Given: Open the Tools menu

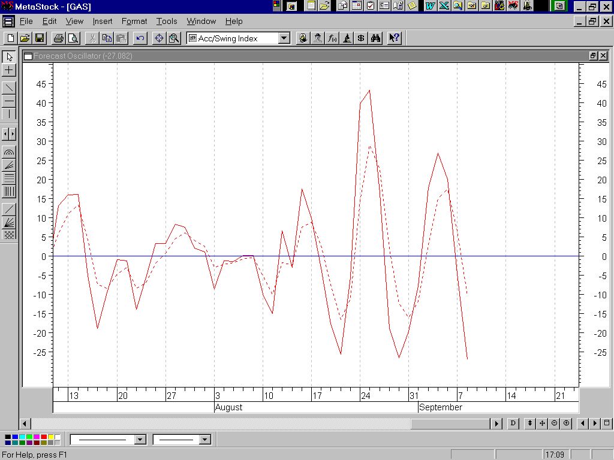Looking at the screenshot, I should pos(167,21).
